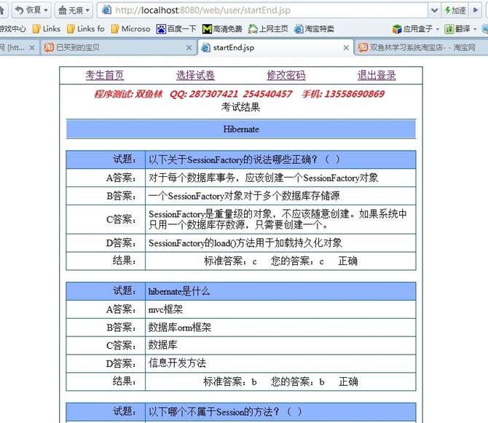The width and height of the screenshot is (488, 423).
Task: Switch to the startEnd.jsp tab
Action: click(x=275, y=47)
